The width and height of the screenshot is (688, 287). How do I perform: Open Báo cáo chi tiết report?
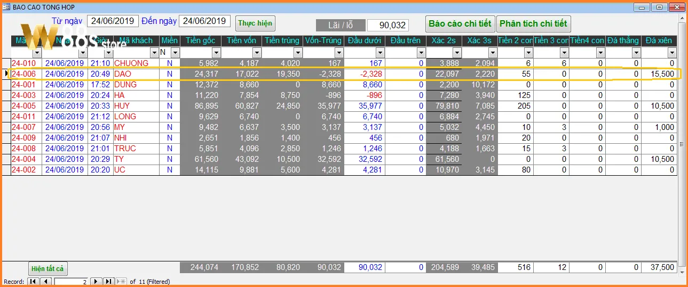coord(460,24)
